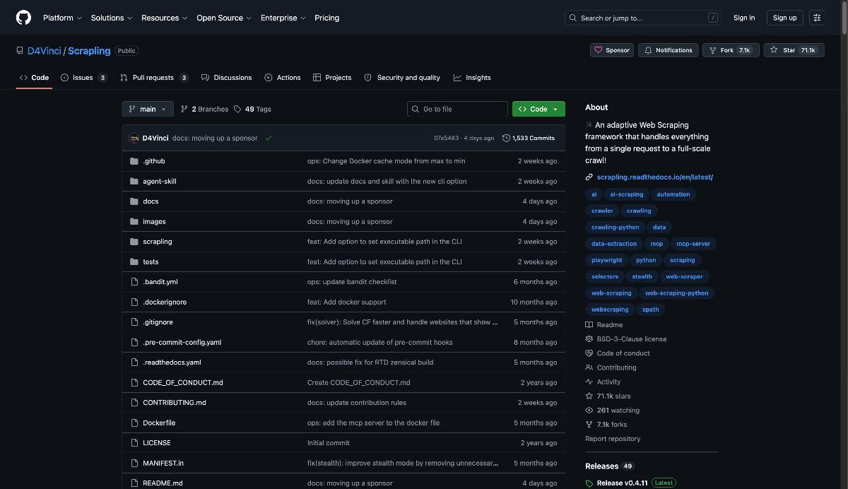The width and height of the screenshot is (848, 489).
Task: Click the link icon beside readthedocs URL
Action: pyautogui.click(x=589, y=177)
